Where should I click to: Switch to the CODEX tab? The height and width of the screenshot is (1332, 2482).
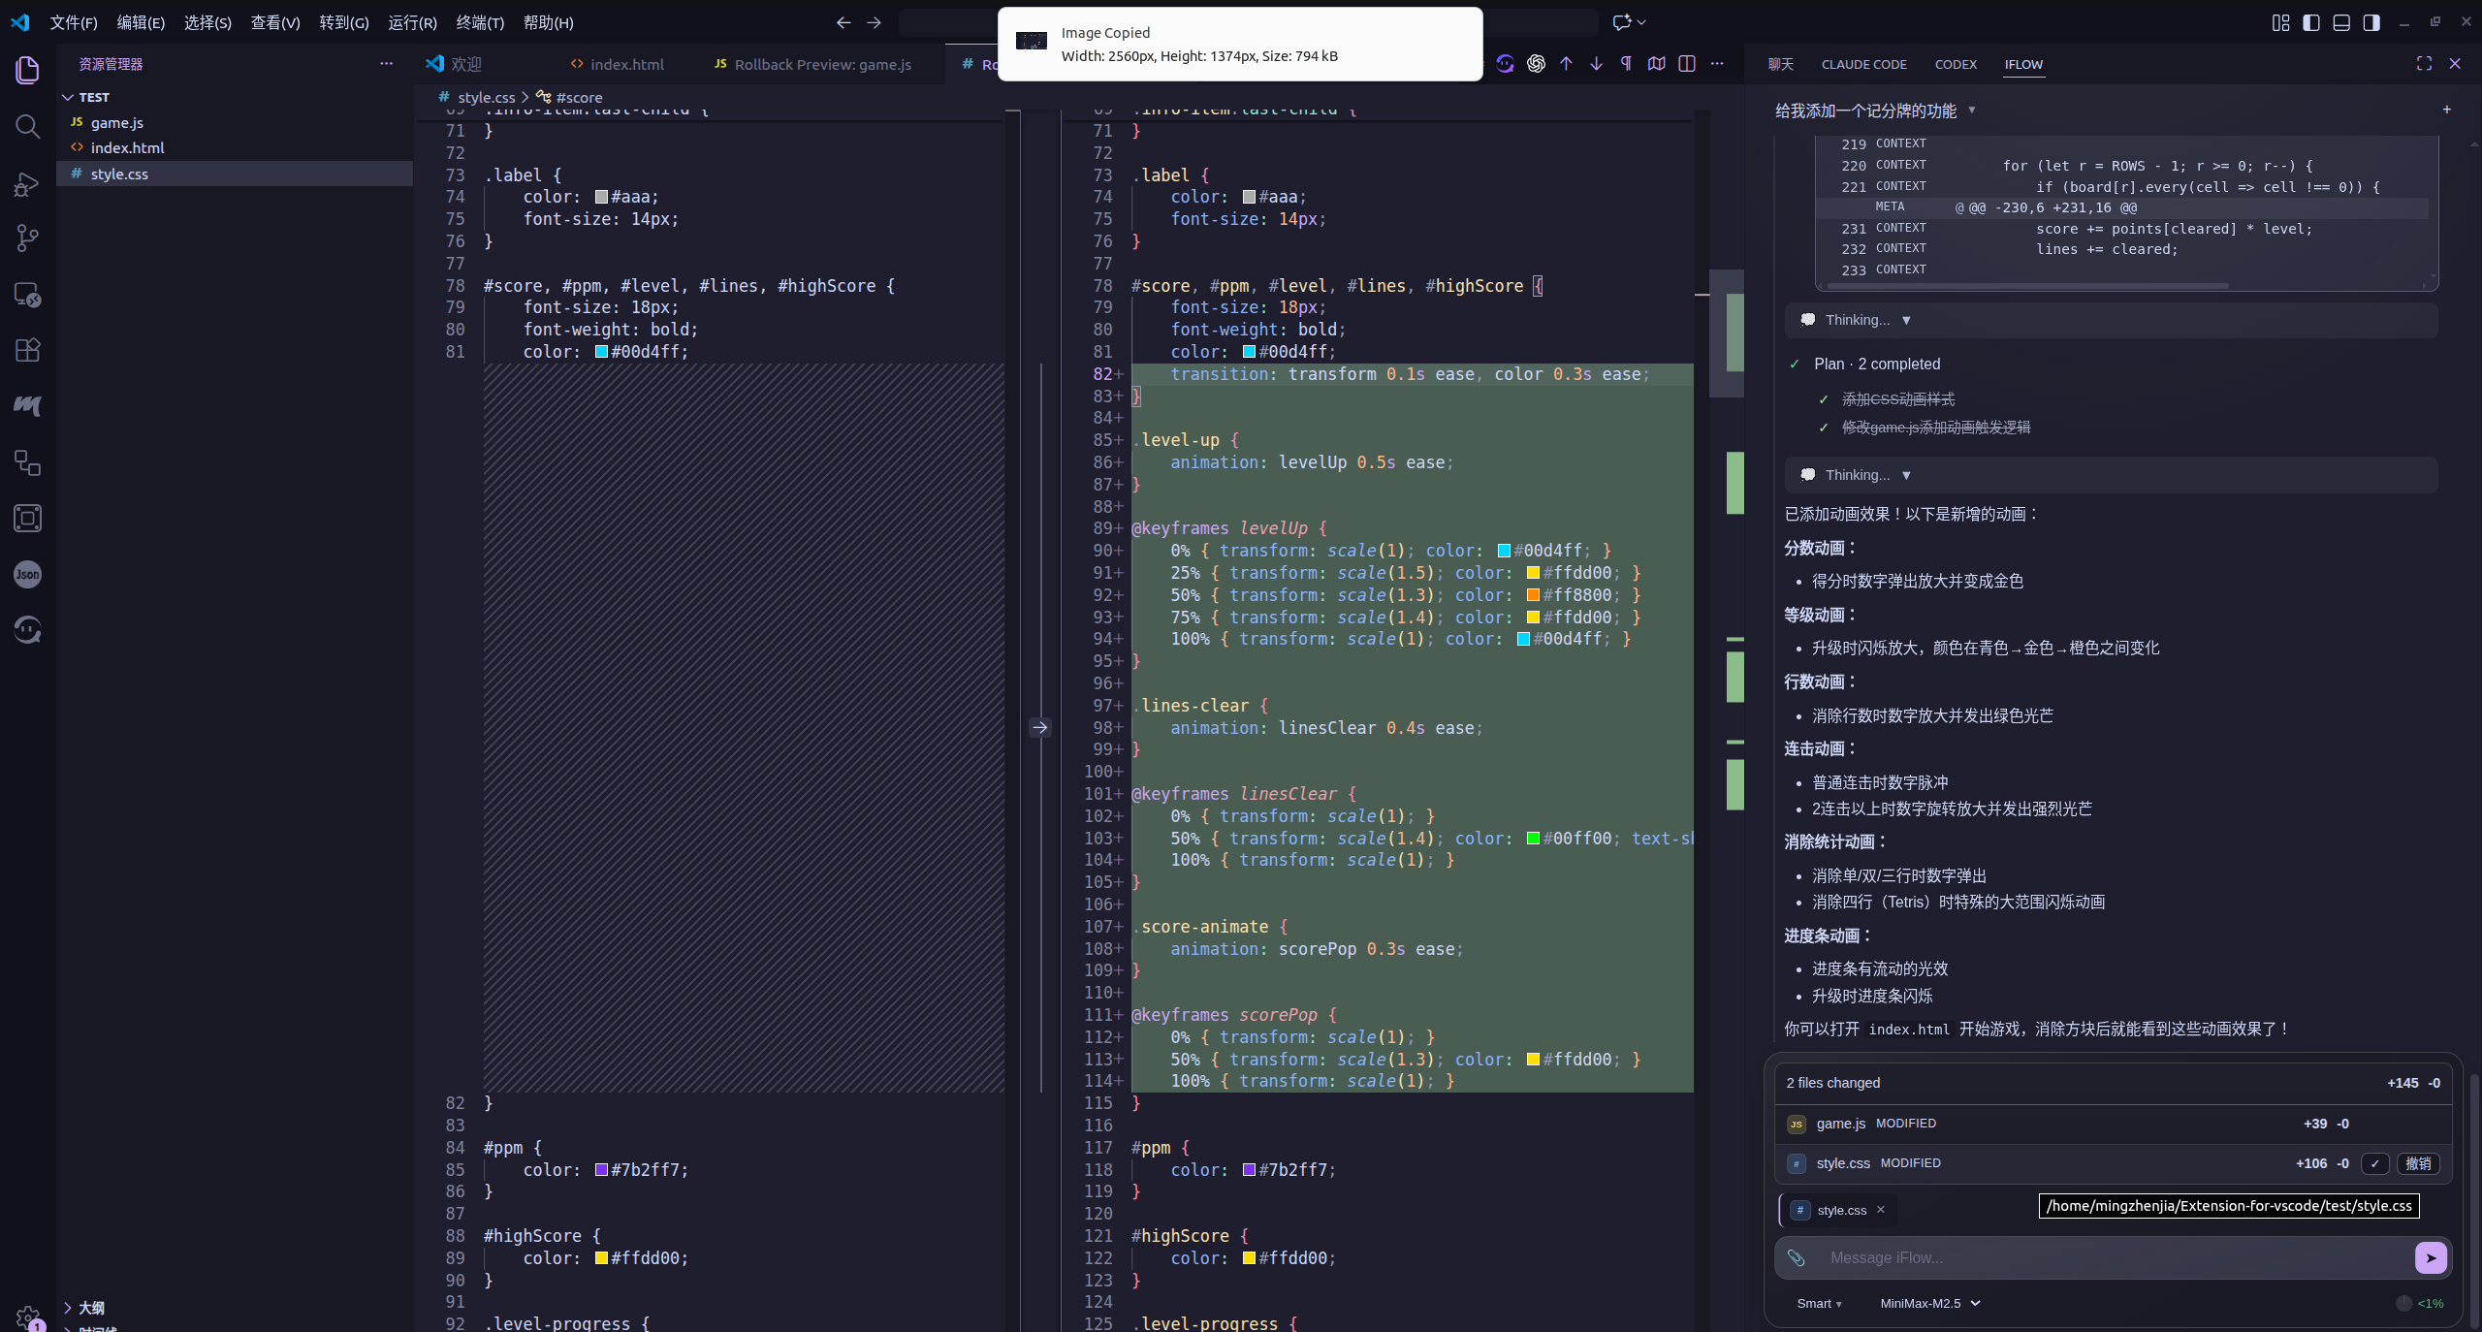click(x=1955, y=64)
